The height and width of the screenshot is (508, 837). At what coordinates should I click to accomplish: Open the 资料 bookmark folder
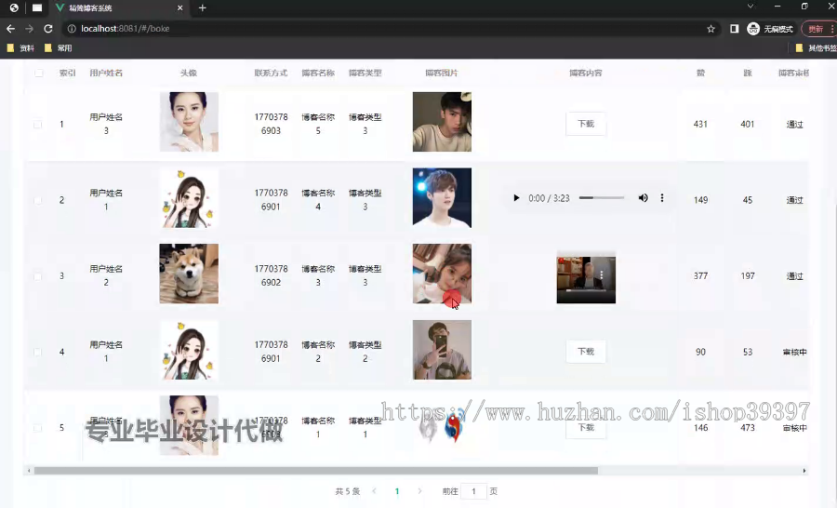pos(20,48)
